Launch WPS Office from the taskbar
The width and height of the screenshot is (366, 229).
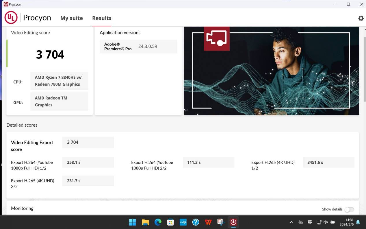click(208, 222)
